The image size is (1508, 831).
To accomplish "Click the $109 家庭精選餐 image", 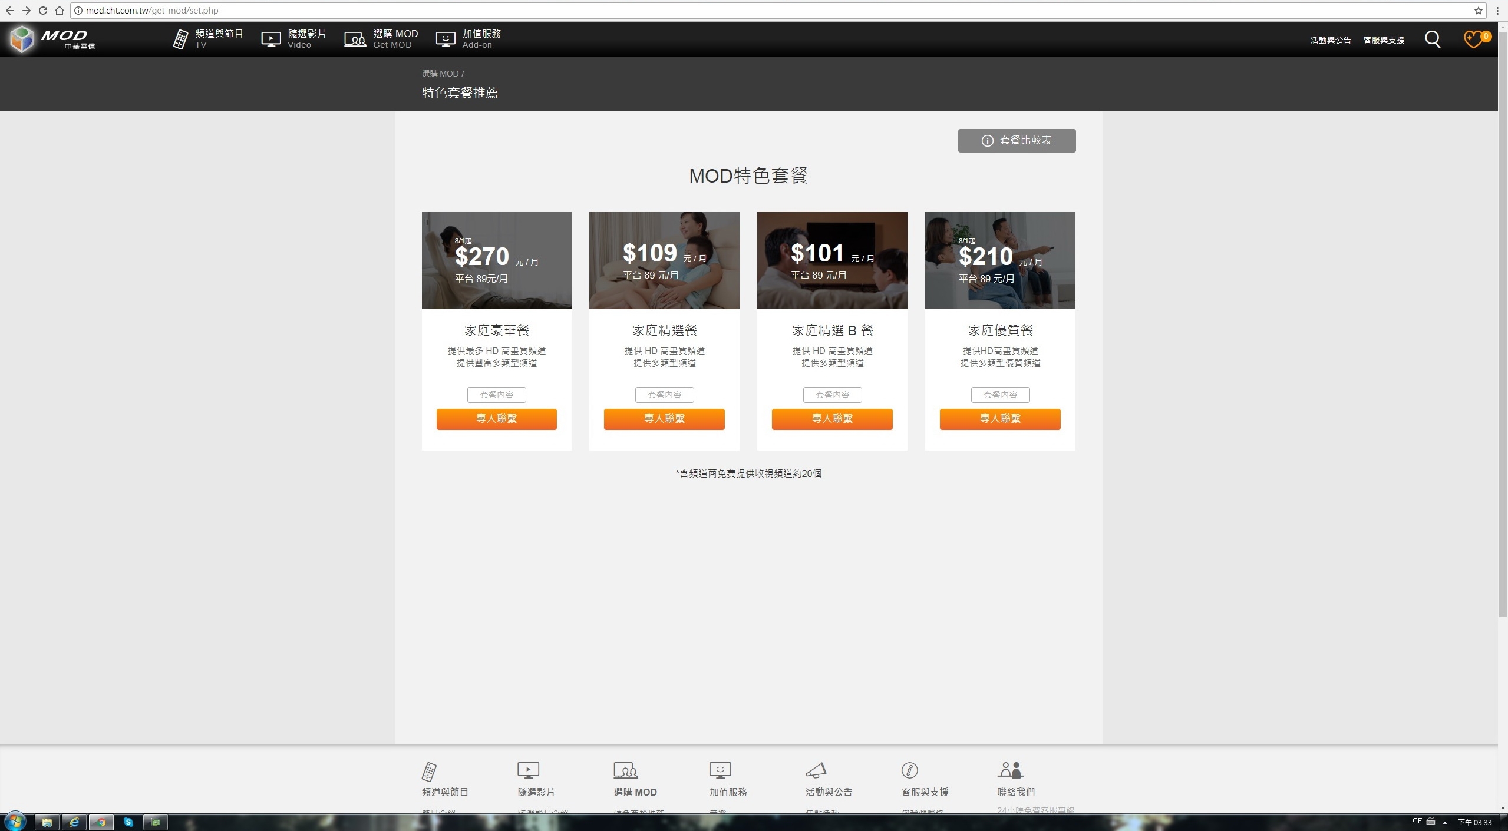I will pyautogui.click(x=664, y=260).
